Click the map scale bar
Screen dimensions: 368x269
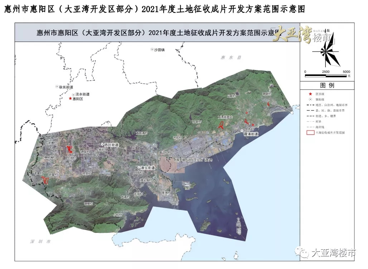tap(327, 75)
